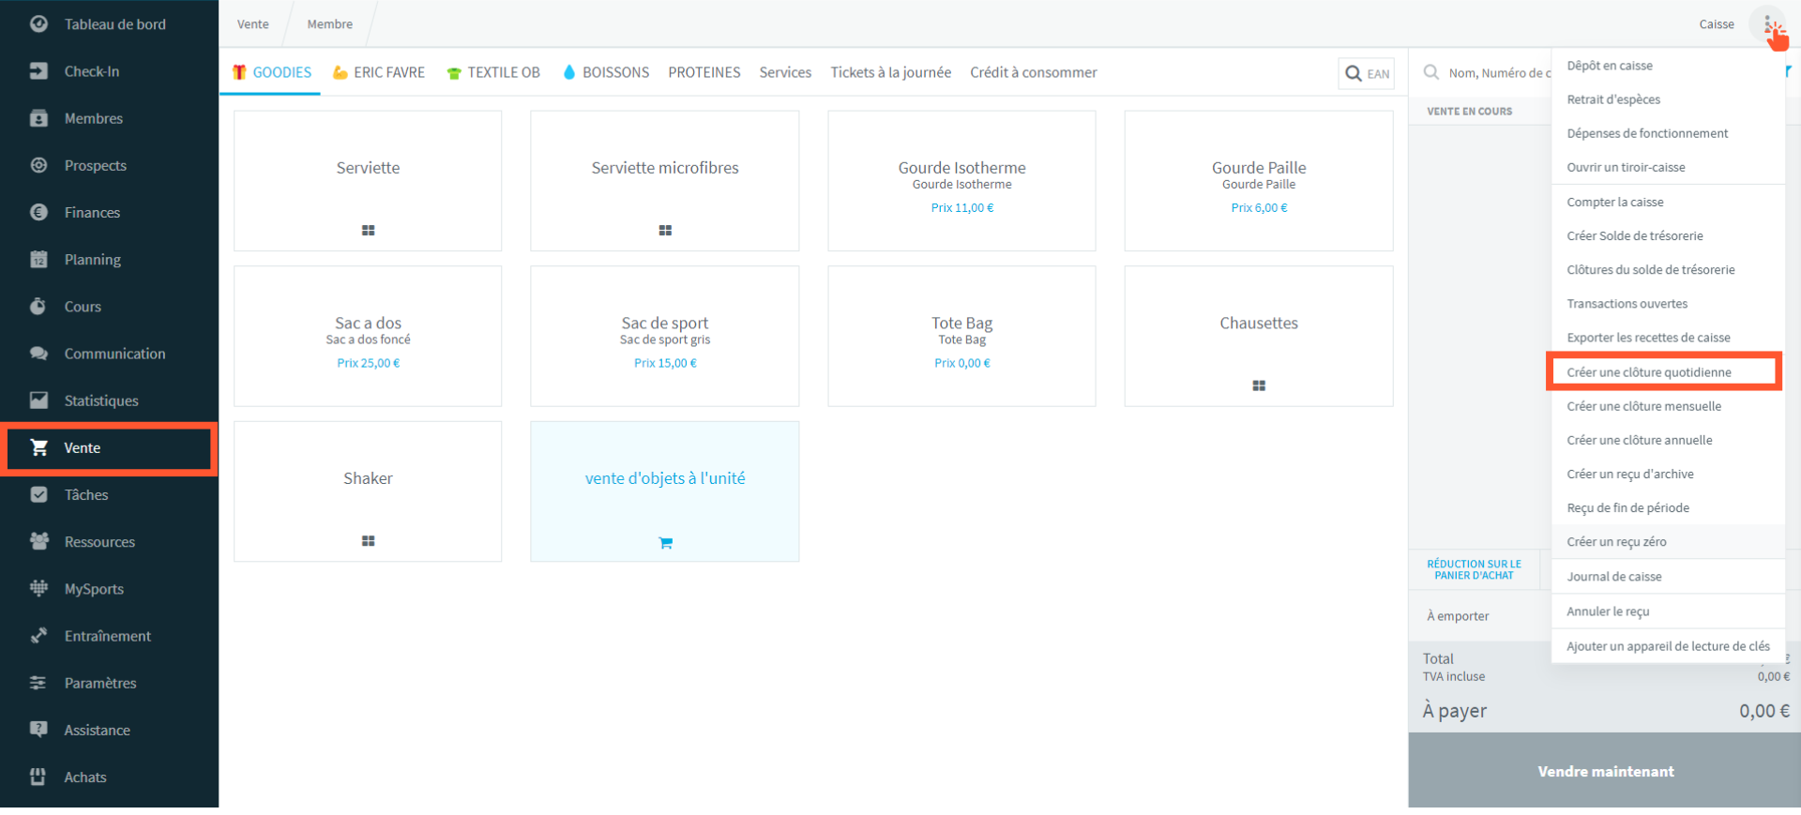Click the Communication chat bubble icon
Viewport: 1801px width, 815px height.
[x=38, y=354]
